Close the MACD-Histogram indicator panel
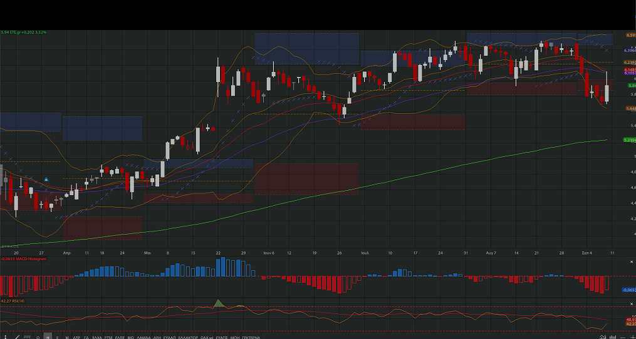 [631, 261]
